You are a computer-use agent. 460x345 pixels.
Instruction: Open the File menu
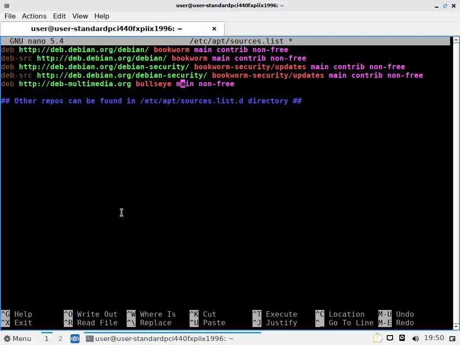10,16
